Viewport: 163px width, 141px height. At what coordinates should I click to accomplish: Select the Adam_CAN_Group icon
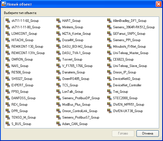(x=59, y=124)
